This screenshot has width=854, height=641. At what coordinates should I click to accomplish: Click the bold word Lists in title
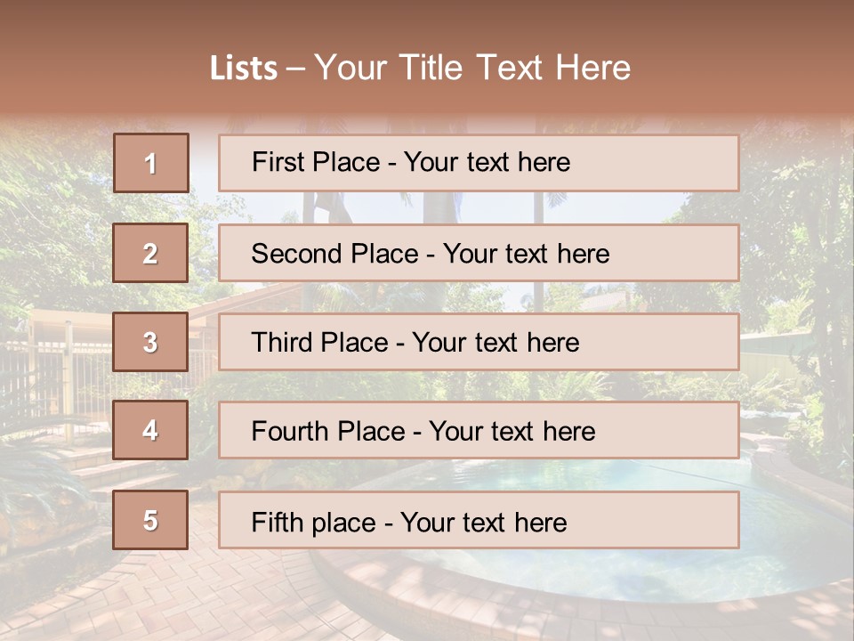[x=244, y=69]
